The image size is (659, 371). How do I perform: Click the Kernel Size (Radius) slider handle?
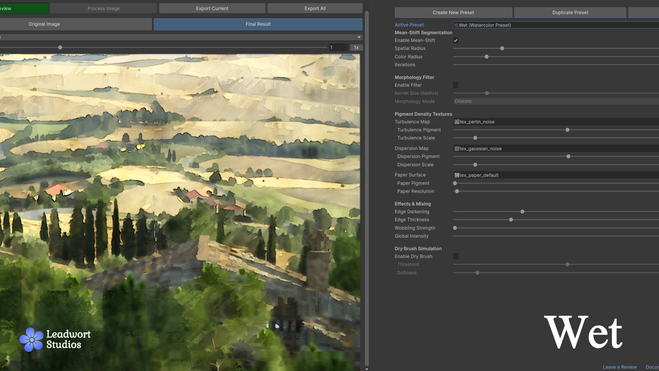[x=487, y=93]
